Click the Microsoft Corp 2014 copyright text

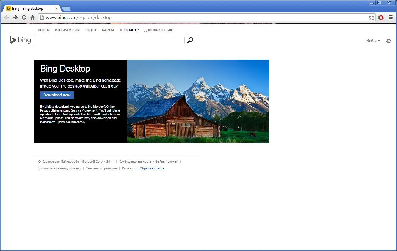point(76,162)
